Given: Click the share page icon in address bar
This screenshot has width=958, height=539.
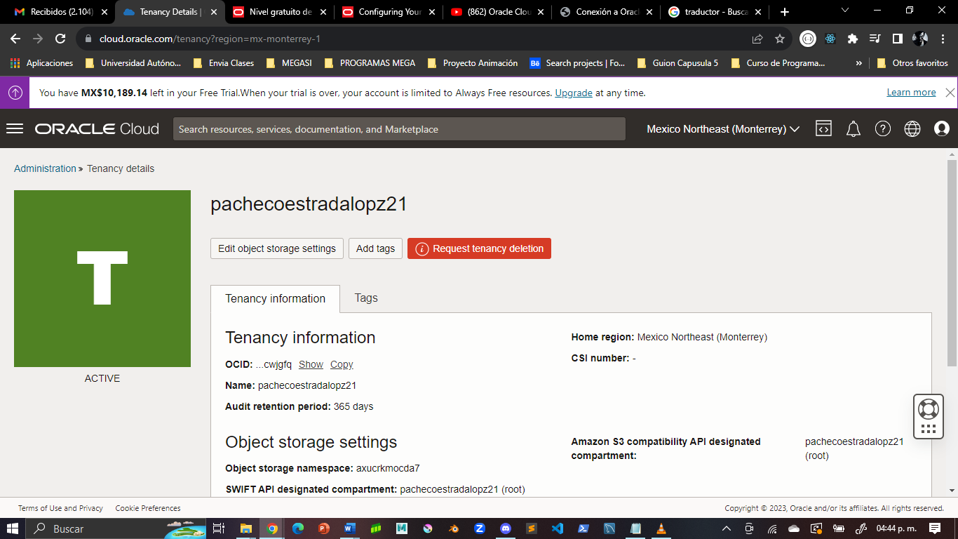Looking at the screenshot, I should tap(757, 39).
